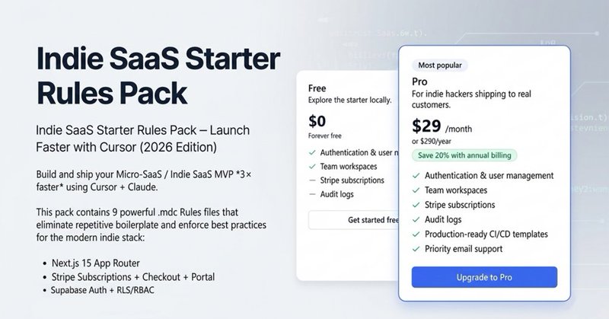
Task: Select the $29 /month price
Action: tap(449, 126)
